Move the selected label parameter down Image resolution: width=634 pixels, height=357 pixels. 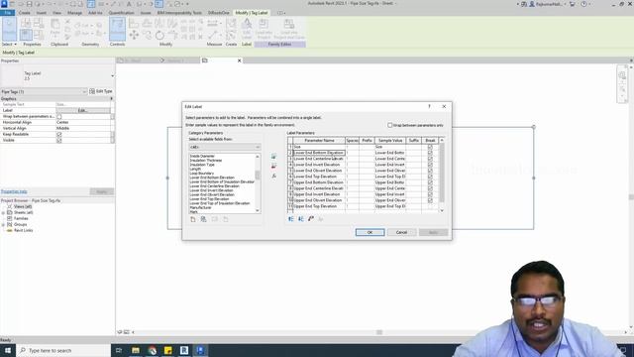301,219
